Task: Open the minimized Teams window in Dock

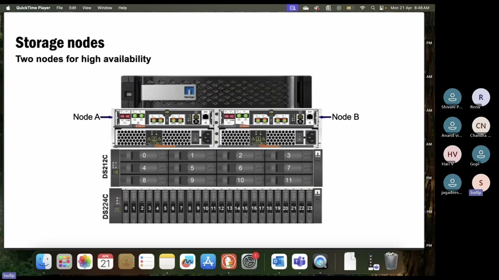Action: [x=373, y=262]
